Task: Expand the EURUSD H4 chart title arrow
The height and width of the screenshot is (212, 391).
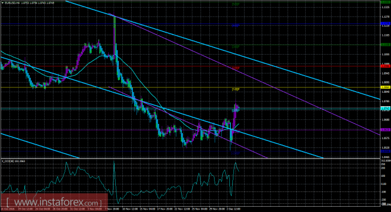Action: (x=2, y=3)
